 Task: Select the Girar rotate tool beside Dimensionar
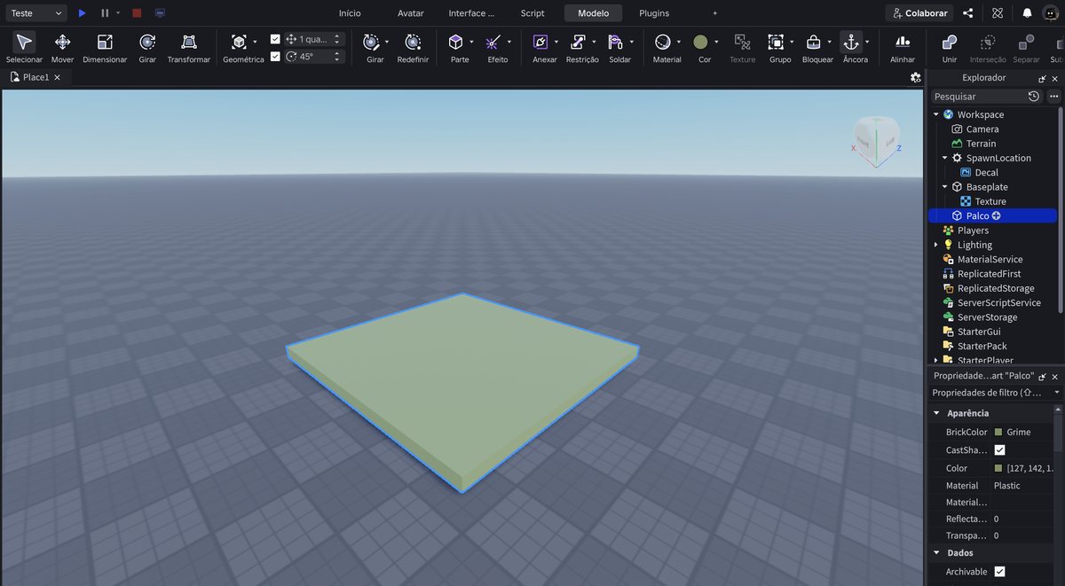tap(147, 48)
